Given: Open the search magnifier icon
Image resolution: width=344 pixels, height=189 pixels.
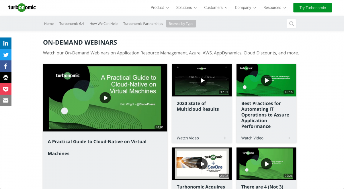Looking at the screenshot, I should click(292, 24).
